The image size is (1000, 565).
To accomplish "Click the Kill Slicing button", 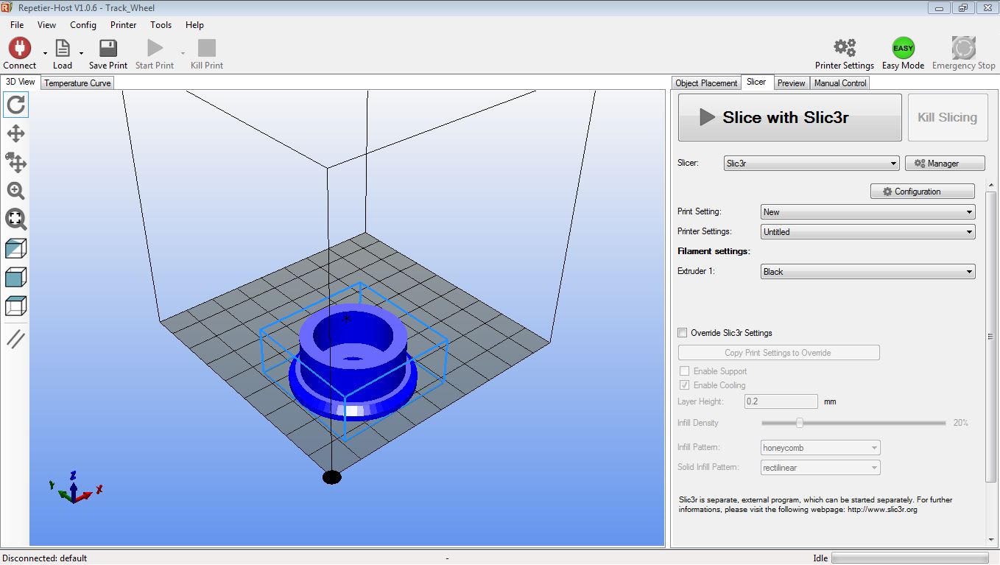I will pos(947,117).
